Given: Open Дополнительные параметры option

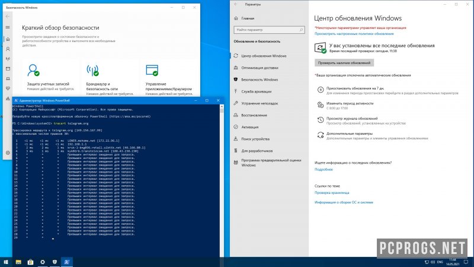Looking at the screenshot, I should (350, 133).
